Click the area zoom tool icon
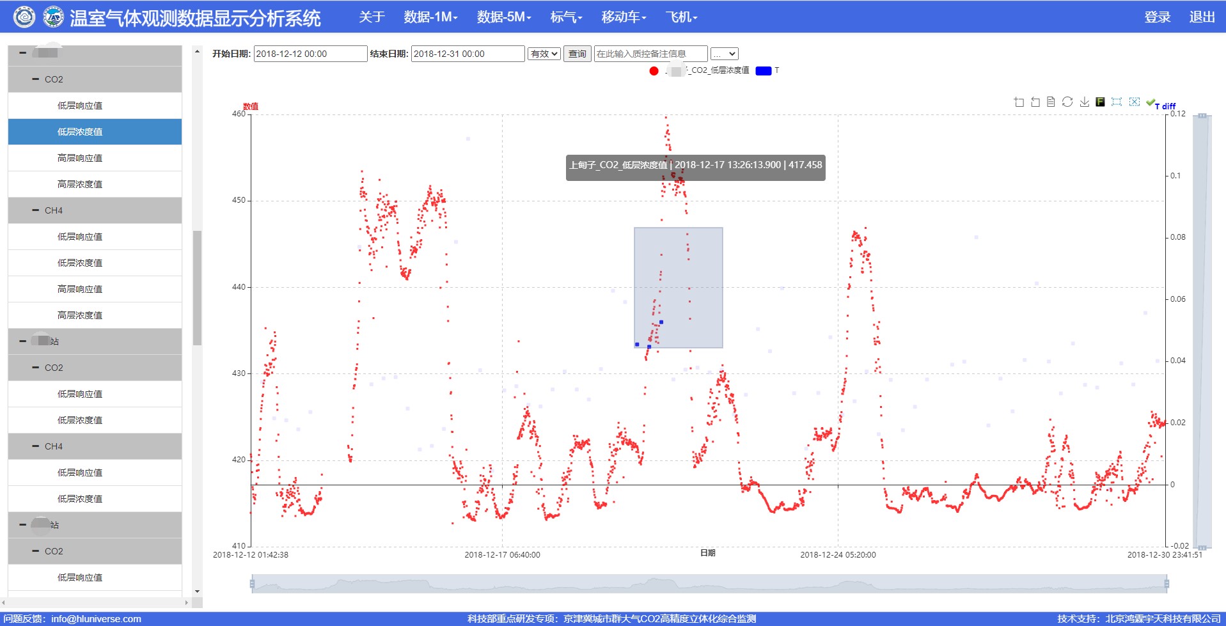 1019,102
